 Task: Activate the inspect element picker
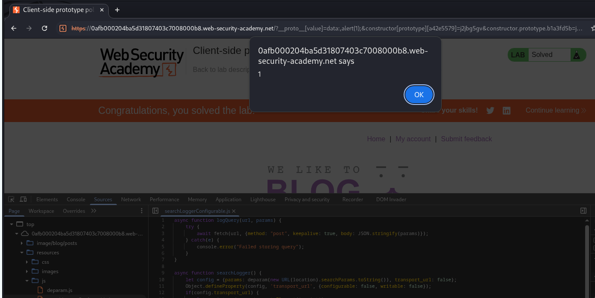tap(12, 200)
